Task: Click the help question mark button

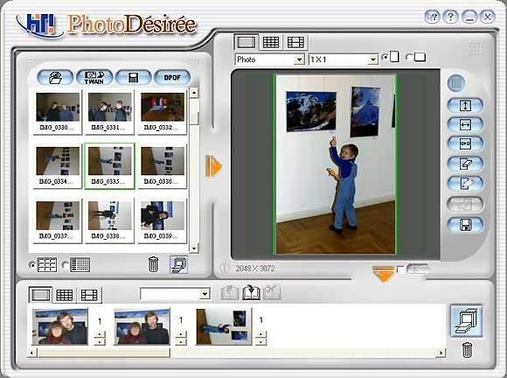Action: [x=451, y=17]
